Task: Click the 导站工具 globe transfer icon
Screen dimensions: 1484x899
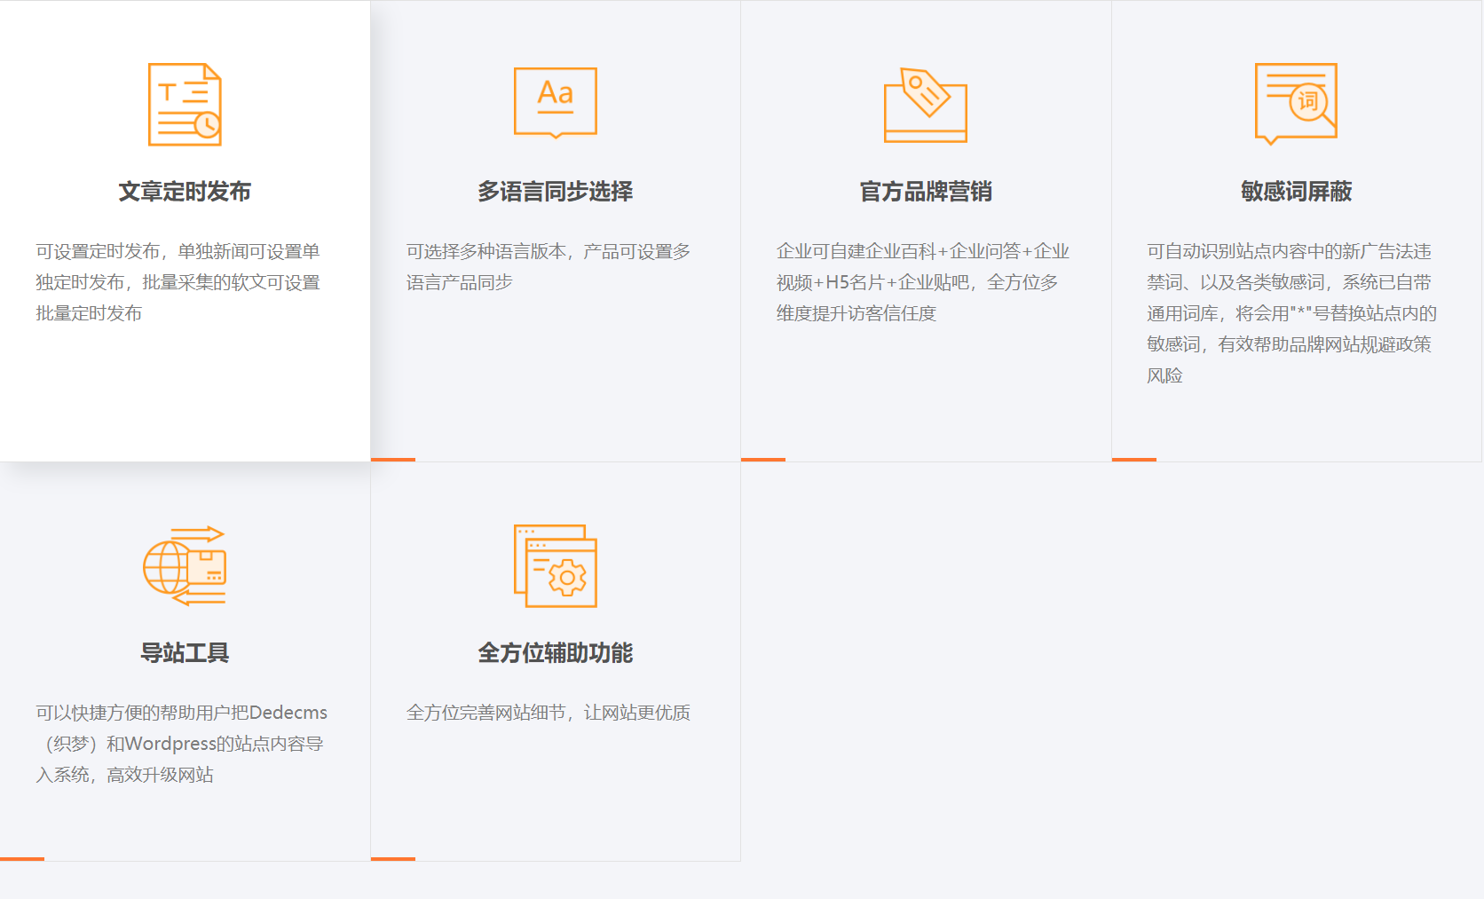Action: click(185, 566)
